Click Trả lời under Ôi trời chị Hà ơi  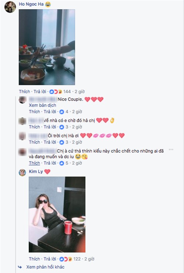pyautogui.click(x=50, y=142)
